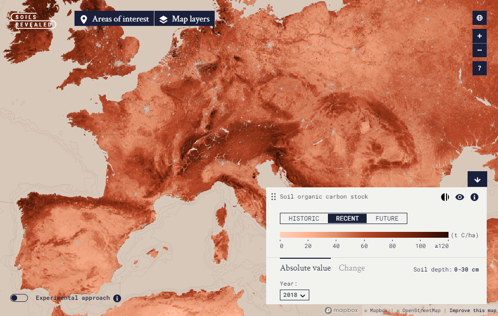The width and height of the screenshot is (498, 316).
Task: Open the Areas of interest panel
Action: 114,19
